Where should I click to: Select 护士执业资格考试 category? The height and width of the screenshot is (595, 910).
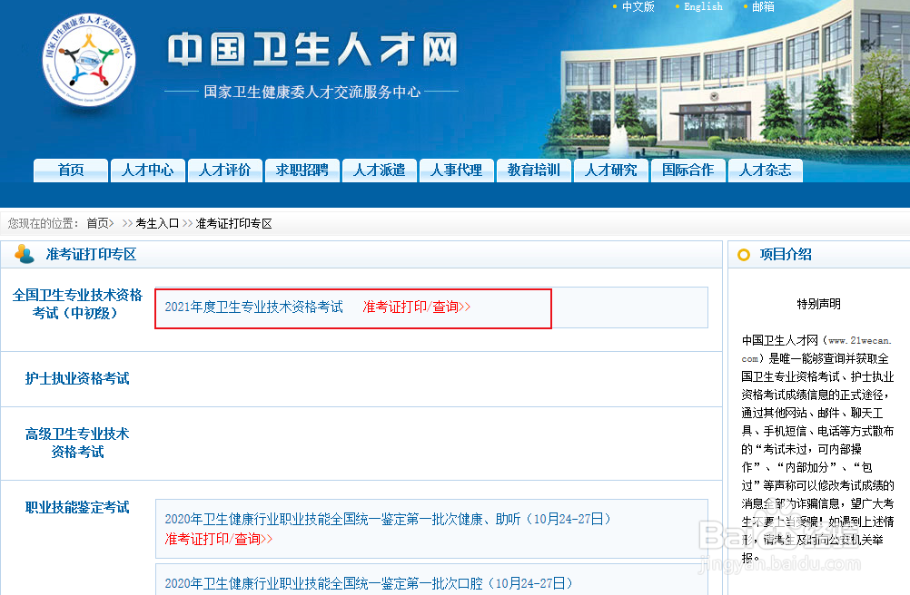click(77, 378)
